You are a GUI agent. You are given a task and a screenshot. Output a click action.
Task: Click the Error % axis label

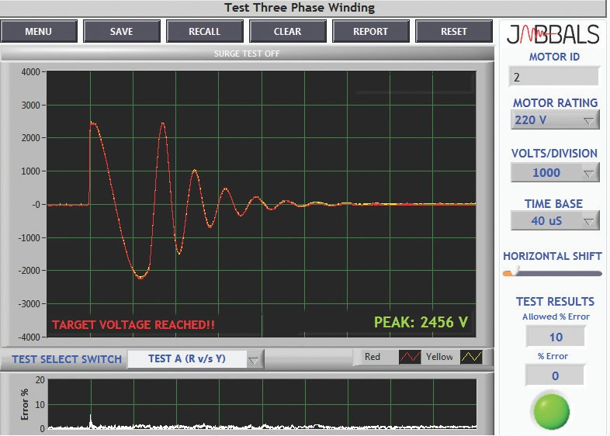(25, 404)
